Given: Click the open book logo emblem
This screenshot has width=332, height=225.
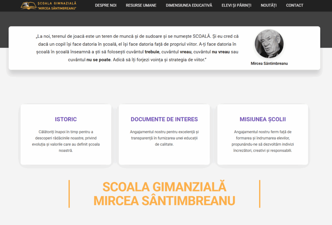Looking at the screenshot, I should point(29,5).
